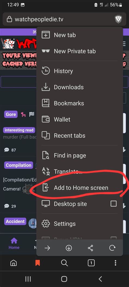
Task: Tap the download page icon in menu footer
Action: [x=69, y=248]
